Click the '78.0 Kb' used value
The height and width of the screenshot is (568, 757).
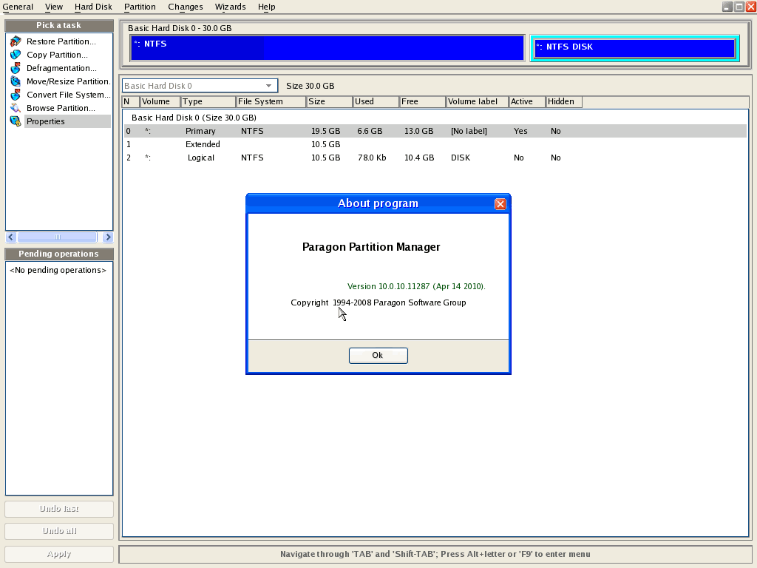[372, 158]
